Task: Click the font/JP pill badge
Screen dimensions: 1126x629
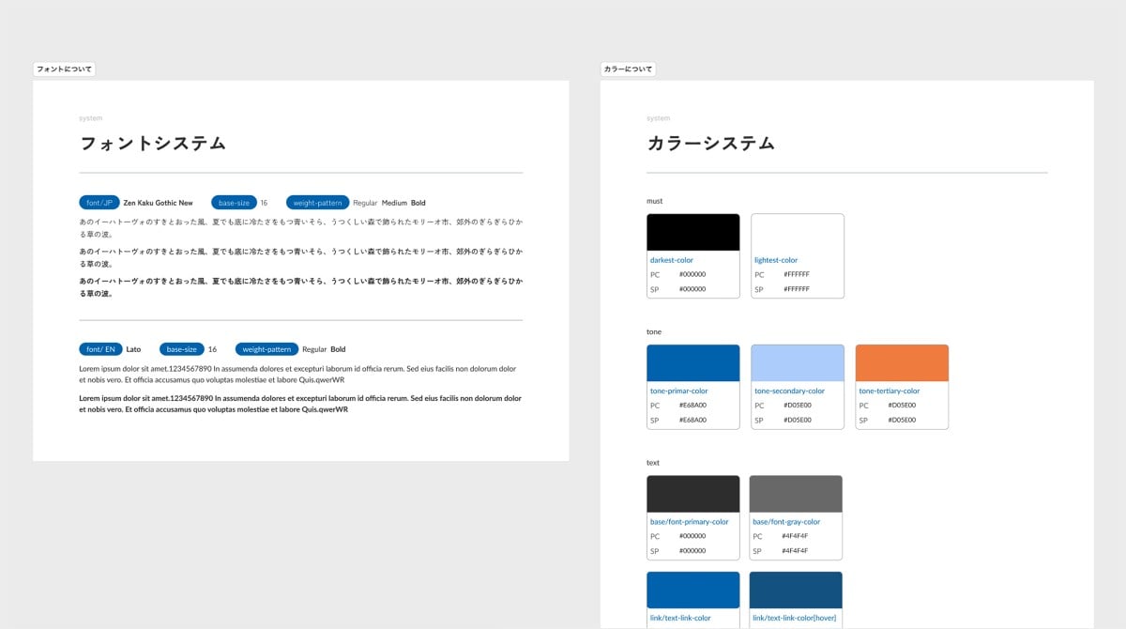Action: (99, 203)
